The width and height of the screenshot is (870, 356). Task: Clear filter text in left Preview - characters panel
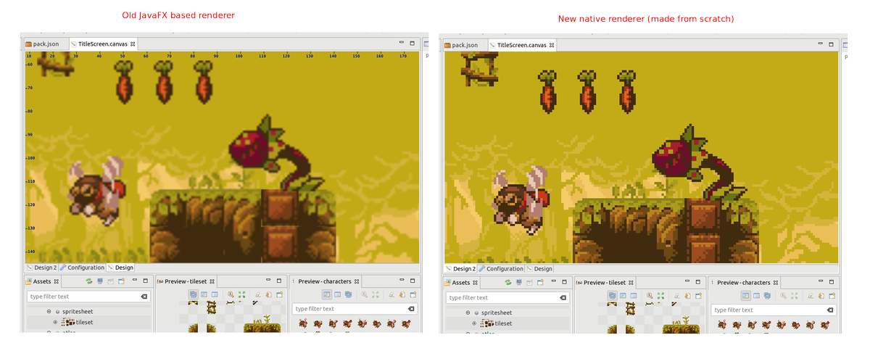point(411,309)
